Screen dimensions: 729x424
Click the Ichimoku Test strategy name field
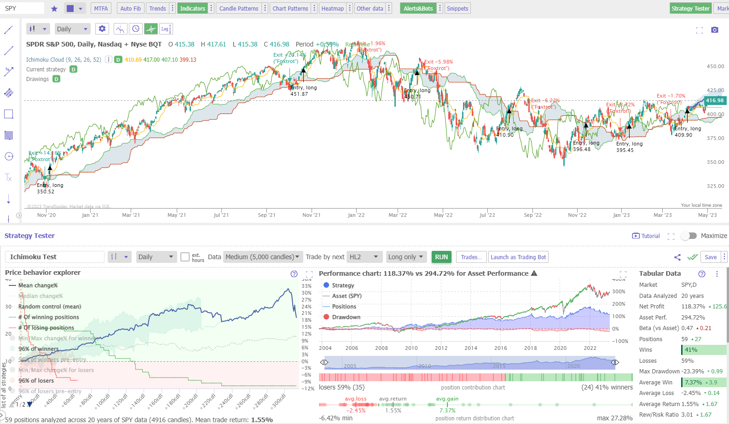coord(54,257)
